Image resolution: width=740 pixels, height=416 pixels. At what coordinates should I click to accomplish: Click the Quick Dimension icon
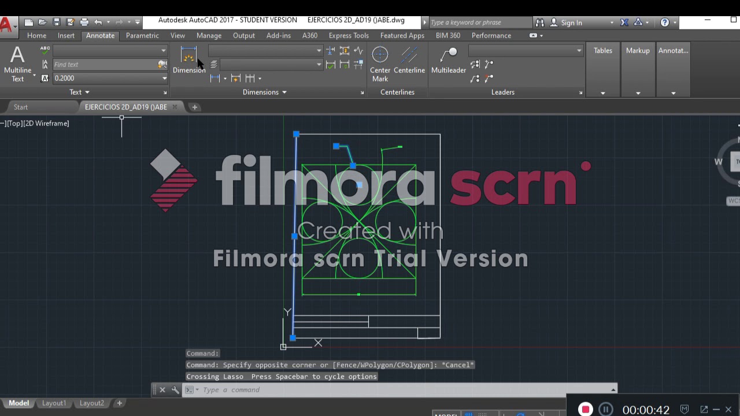click(x=235, y=78)
